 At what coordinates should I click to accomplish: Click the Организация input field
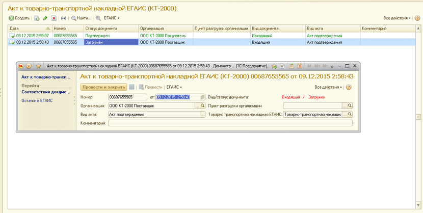pyautogui.click(x=151, y=106)
